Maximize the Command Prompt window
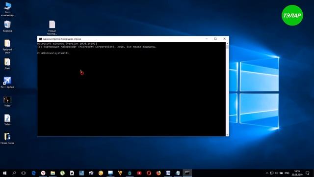The image size is (314, 177). pos(215,39)
